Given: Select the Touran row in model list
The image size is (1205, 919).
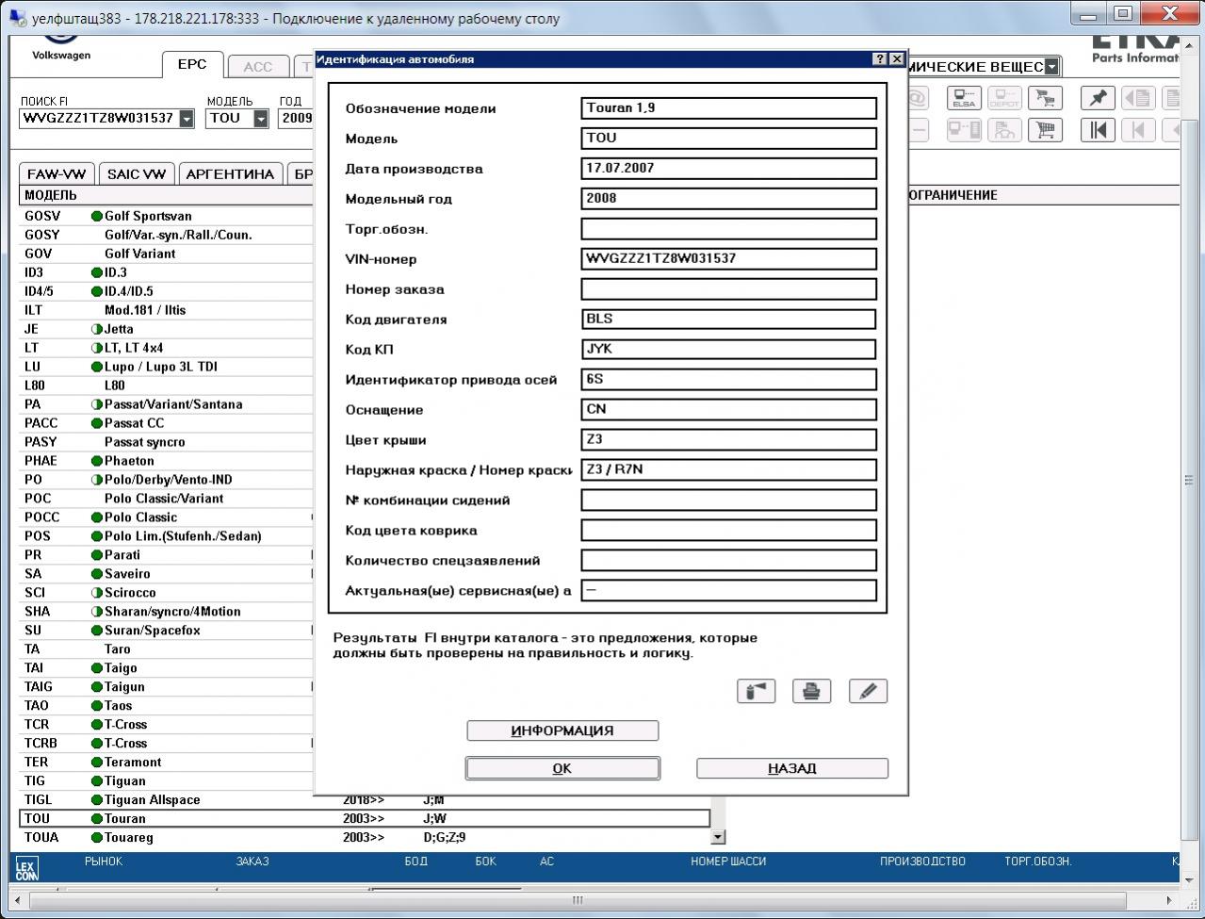Looking at the screenshot, I should pos(365,818).
